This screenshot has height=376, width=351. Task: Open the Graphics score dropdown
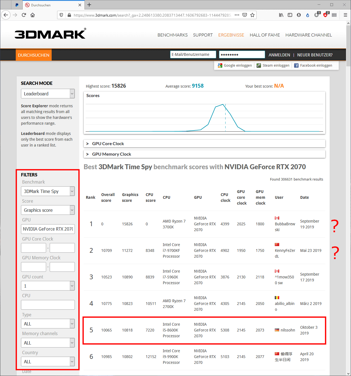click(x=48, y=210)
